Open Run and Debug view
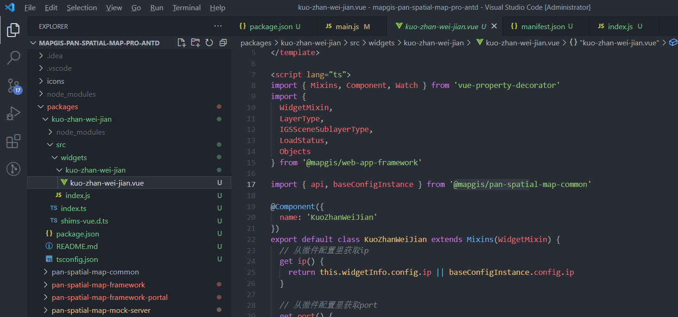This screenshot has width=678, height=317. tap(13, 113)
